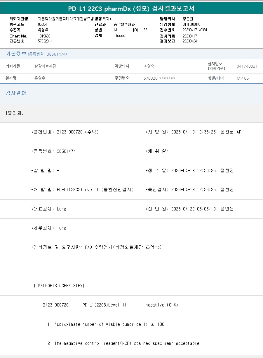Screen dimensions: 263x358
Task: Click the masked 주민번호 value
Action: [x=159, y=78]
